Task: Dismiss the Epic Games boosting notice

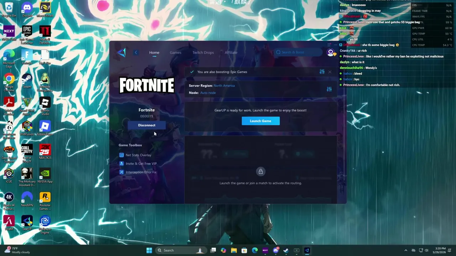Action: point(330,72)
